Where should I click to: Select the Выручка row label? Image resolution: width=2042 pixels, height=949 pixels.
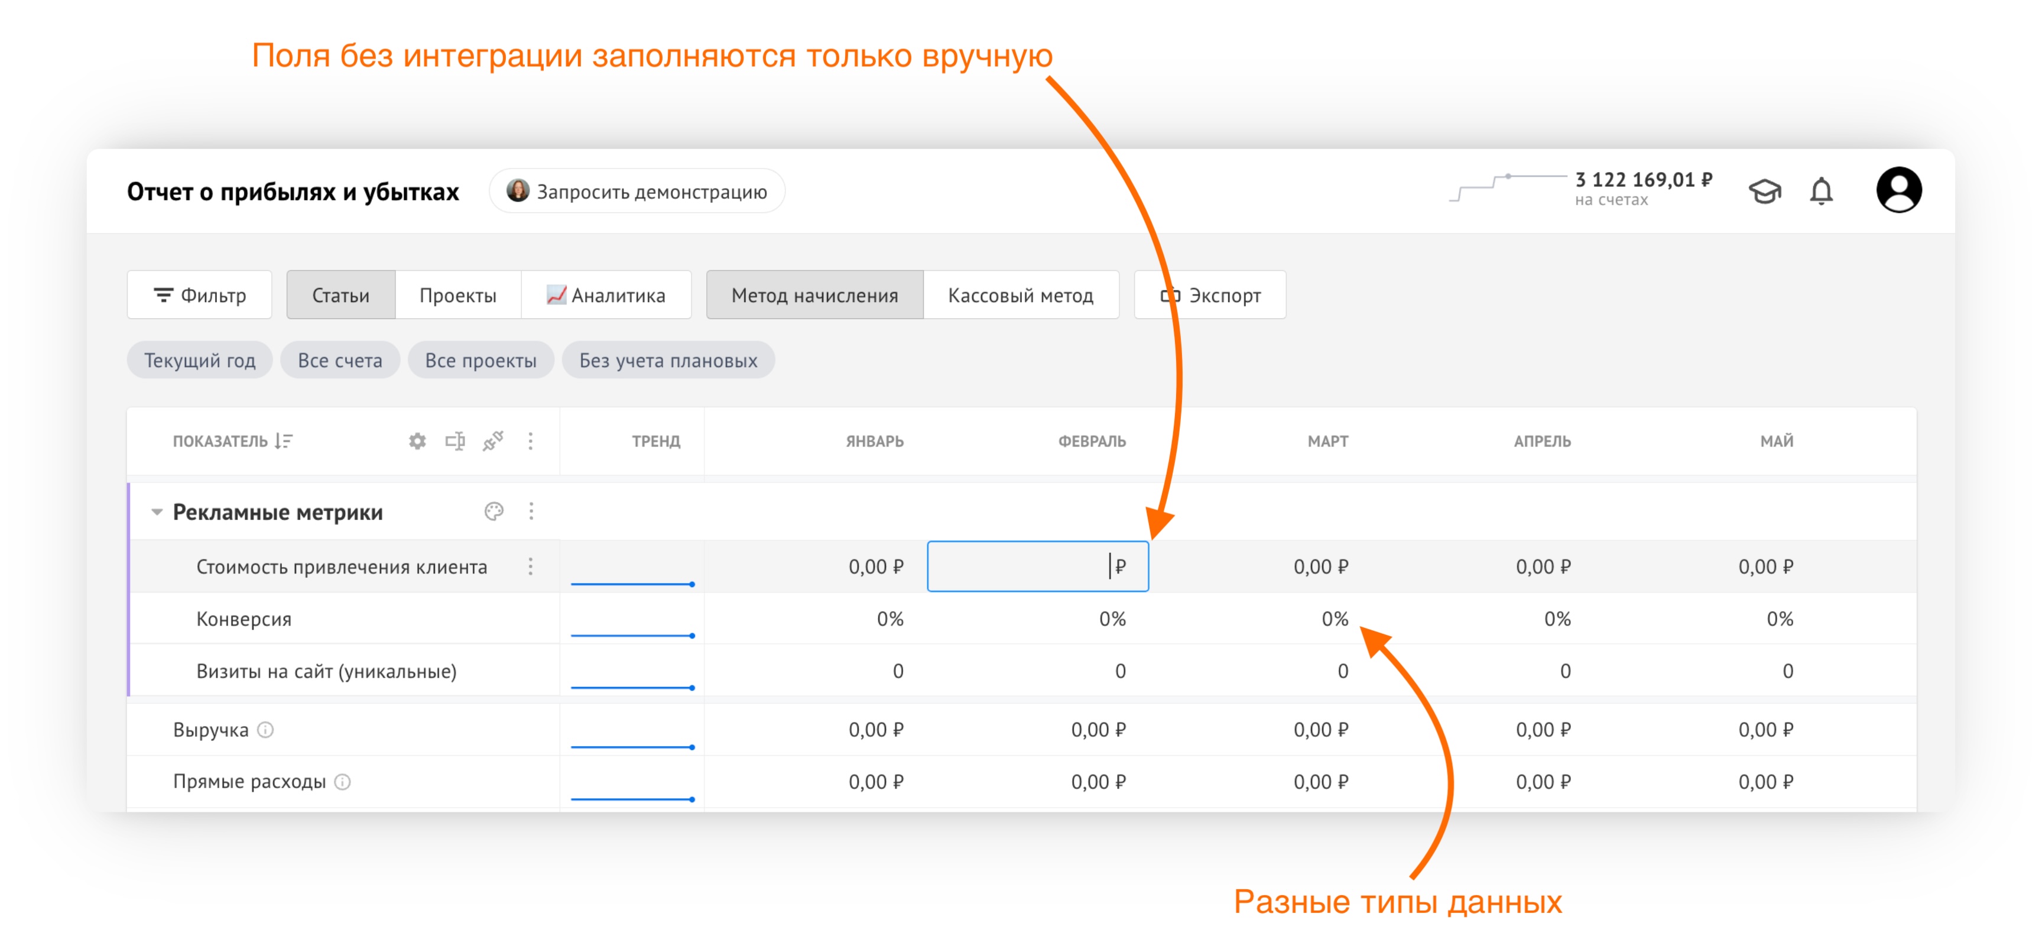[211, 730]
